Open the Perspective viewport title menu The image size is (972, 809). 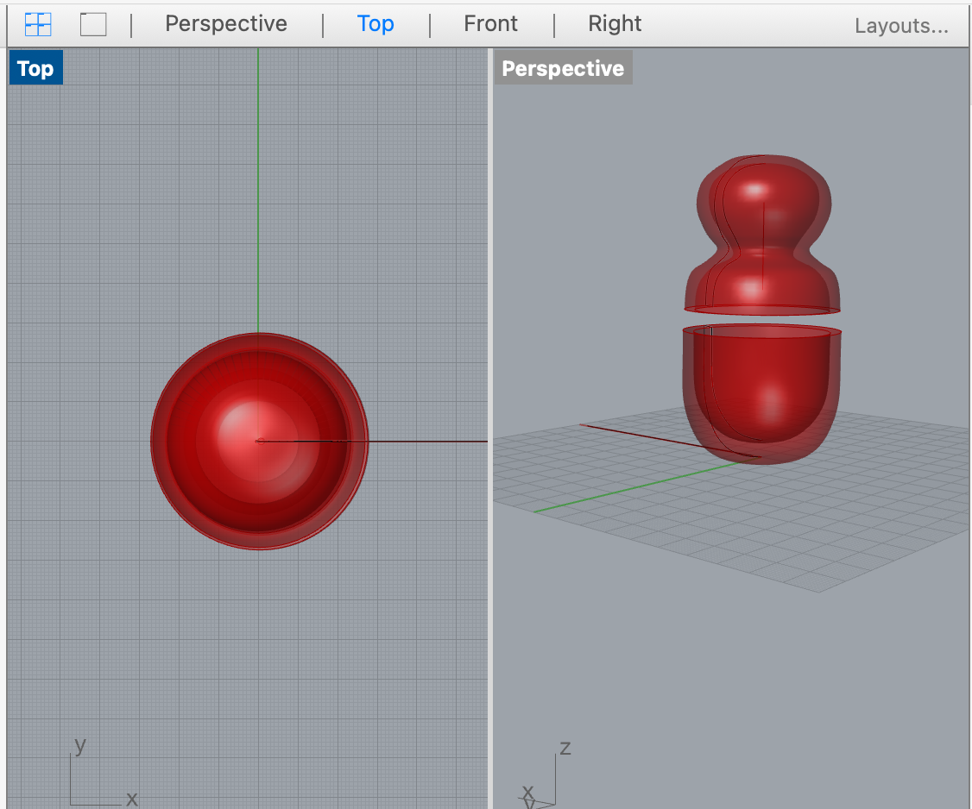pyautogui.click(x=563, y=67)
